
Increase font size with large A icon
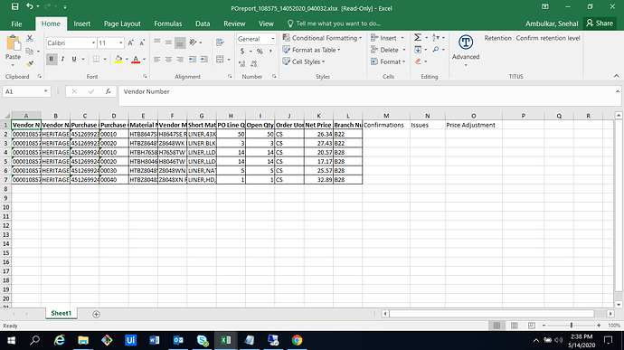(130, 43)
